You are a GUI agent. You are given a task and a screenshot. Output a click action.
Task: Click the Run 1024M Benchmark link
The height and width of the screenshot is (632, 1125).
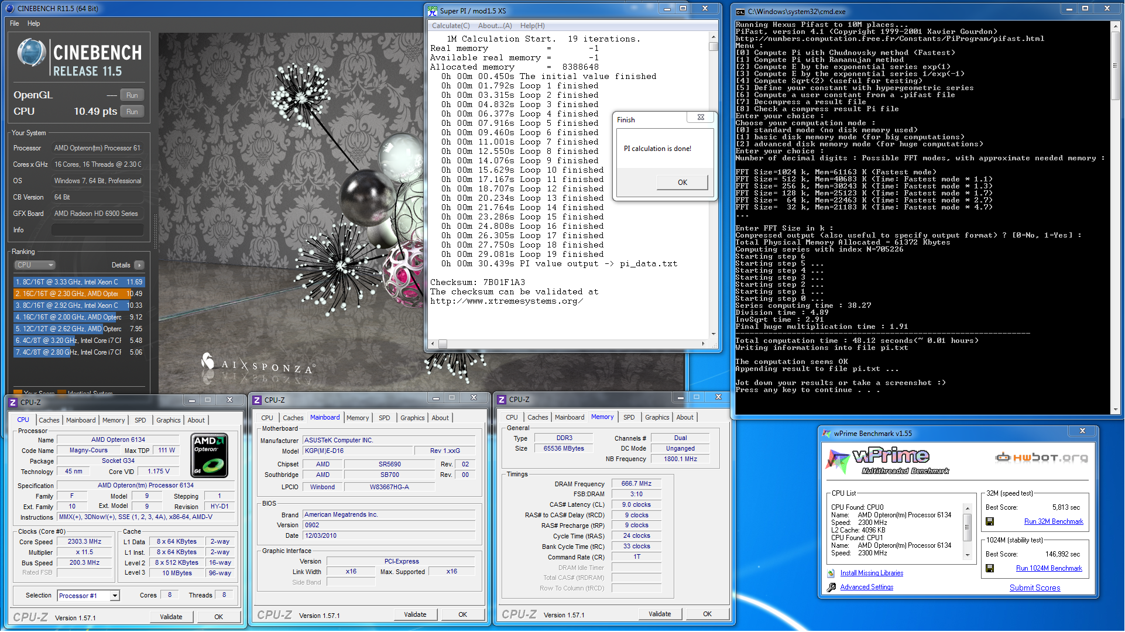(1049, 568)
